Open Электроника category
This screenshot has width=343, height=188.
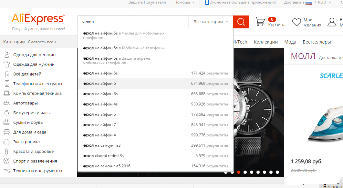point(26,142)
